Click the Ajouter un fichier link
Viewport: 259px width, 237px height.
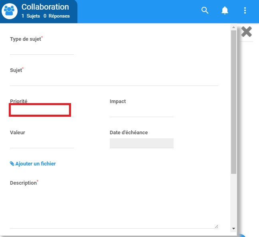(x=33, y=164)
